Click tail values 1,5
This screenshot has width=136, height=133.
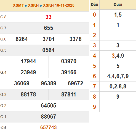[118, 15]
